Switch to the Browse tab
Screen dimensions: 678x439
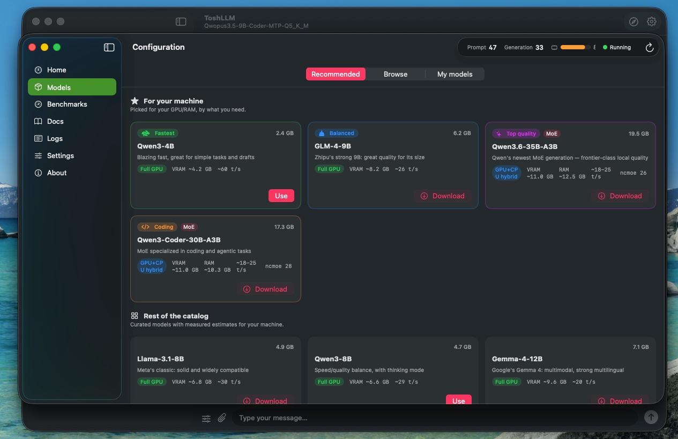pos(396,74)
